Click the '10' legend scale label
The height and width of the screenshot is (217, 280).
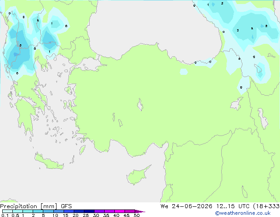[55, 215]
